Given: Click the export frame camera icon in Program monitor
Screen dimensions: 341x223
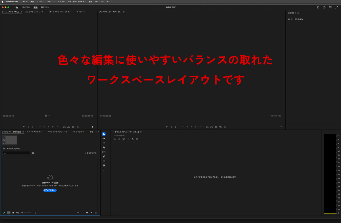Looking at the screenshot, I should 216,127.
